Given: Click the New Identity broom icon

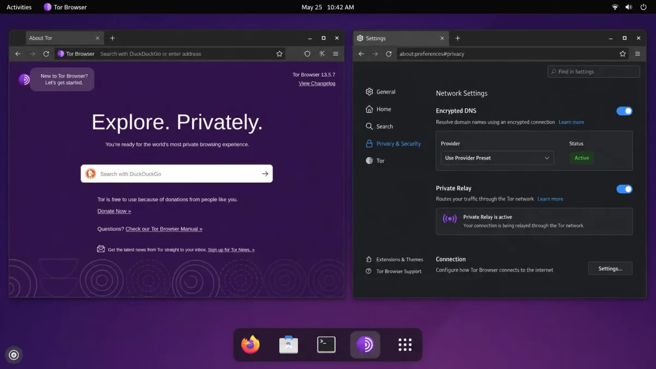Looking at the screenshot, I should click(321, 54).
